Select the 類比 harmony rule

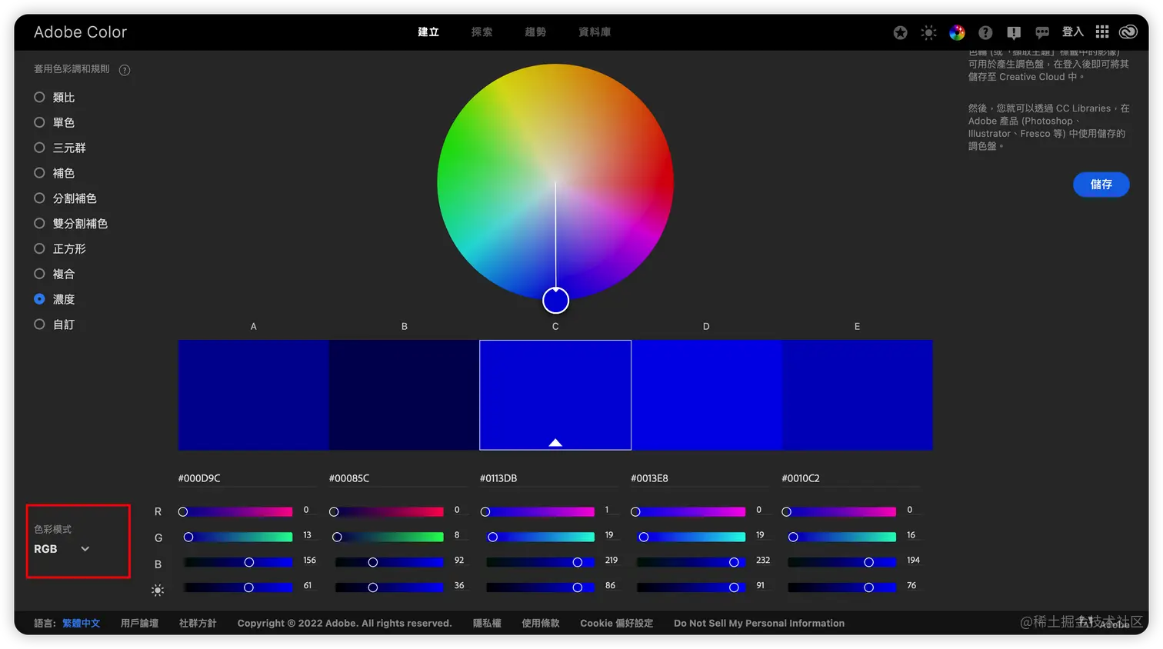pyautogui.click(x=55, y=98)
